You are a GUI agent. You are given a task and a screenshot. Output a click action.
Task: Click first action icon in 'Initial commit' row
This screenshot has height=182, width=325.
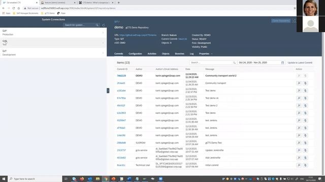(x=299, y=165)
